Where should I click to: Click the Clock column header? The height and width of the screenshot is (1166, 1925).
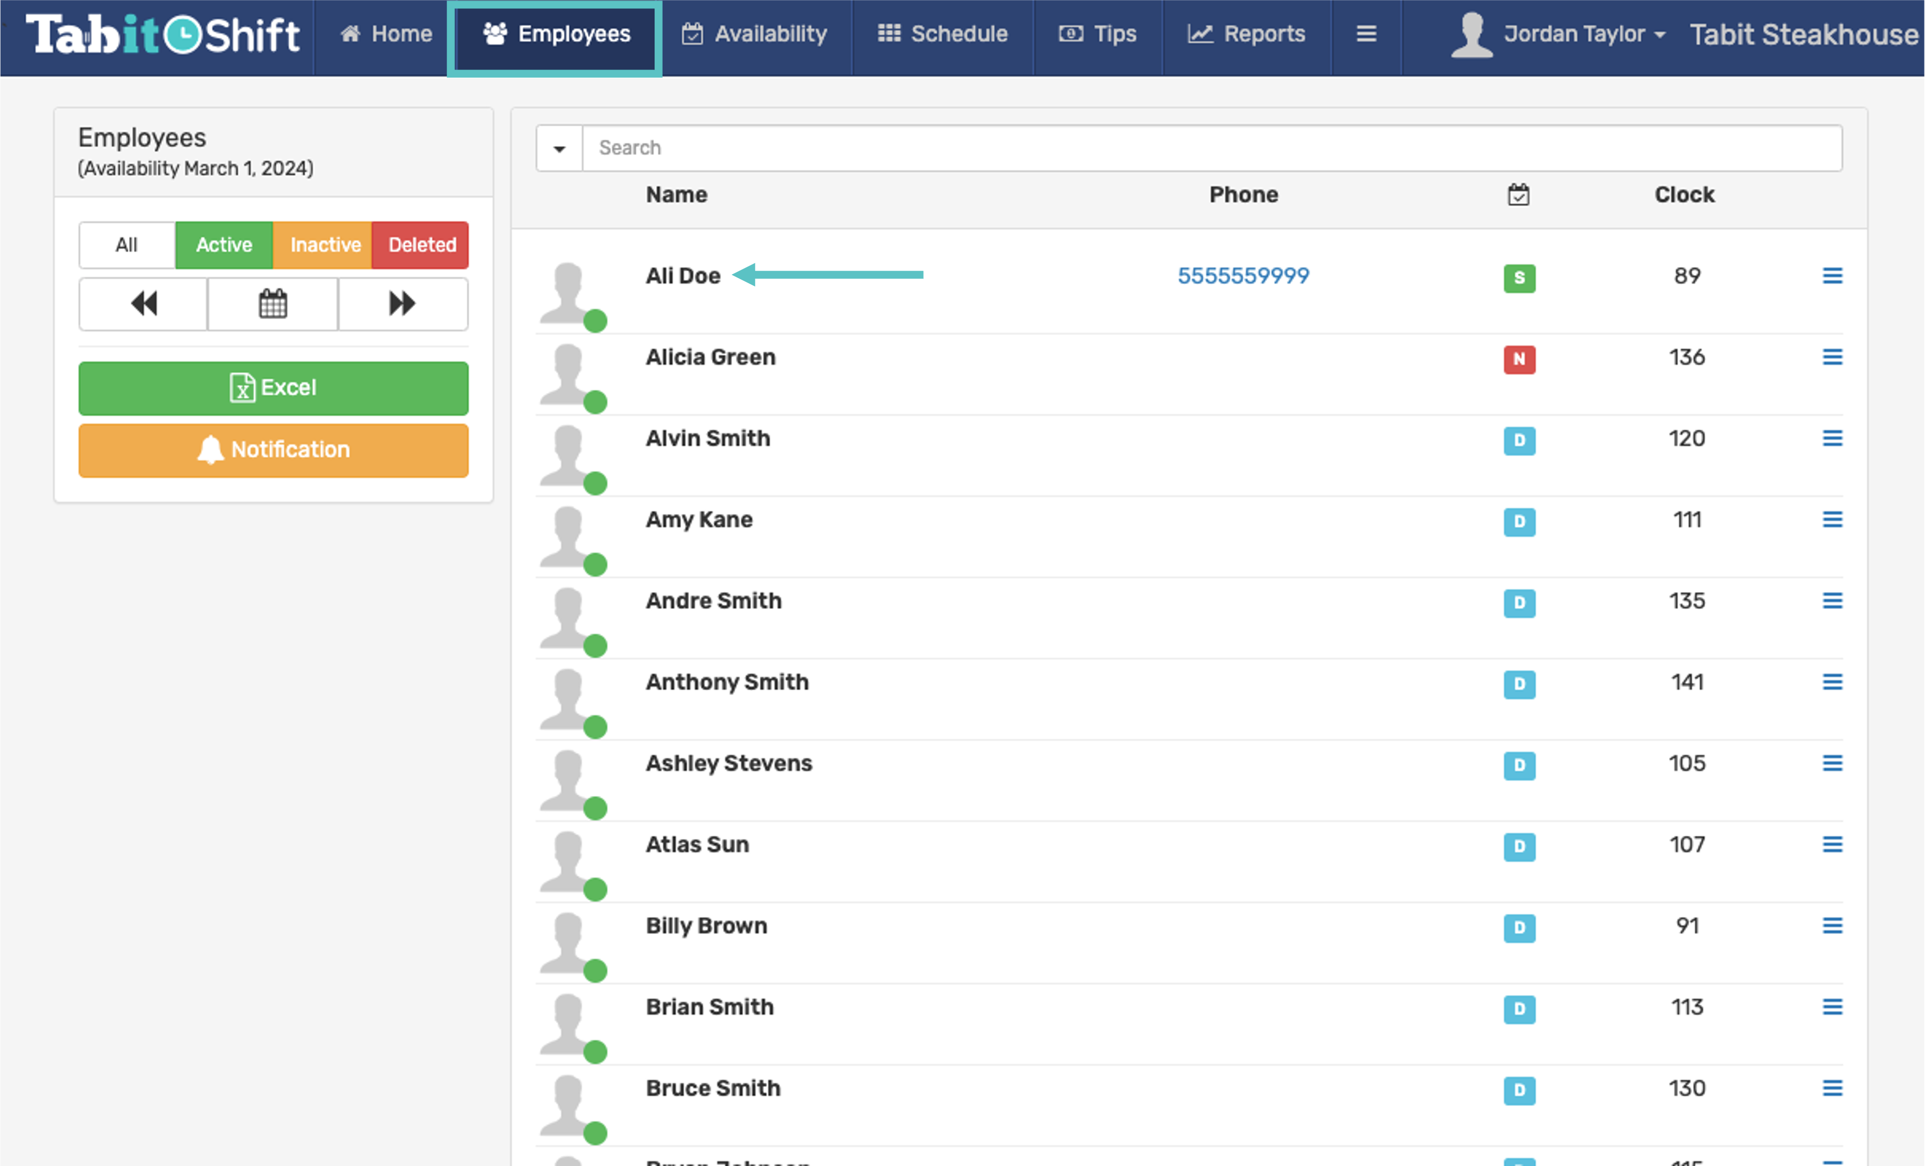[x=1685, y=194]
